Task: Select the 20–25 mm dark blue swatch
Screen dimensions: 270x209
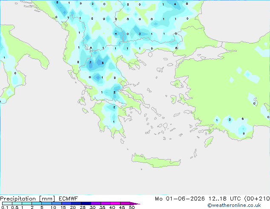Action: (x=76, y=203)
